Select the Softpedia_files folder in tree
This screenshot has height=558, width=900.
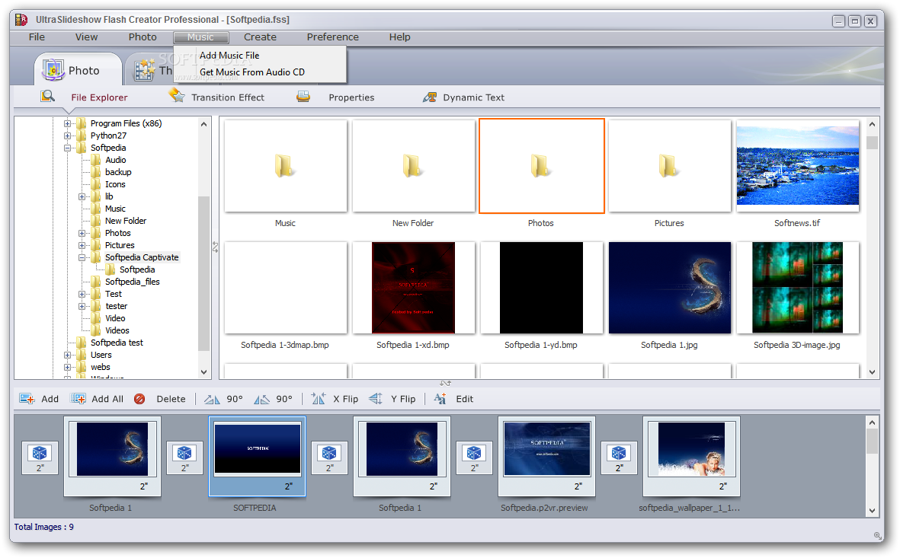(132, 282)
